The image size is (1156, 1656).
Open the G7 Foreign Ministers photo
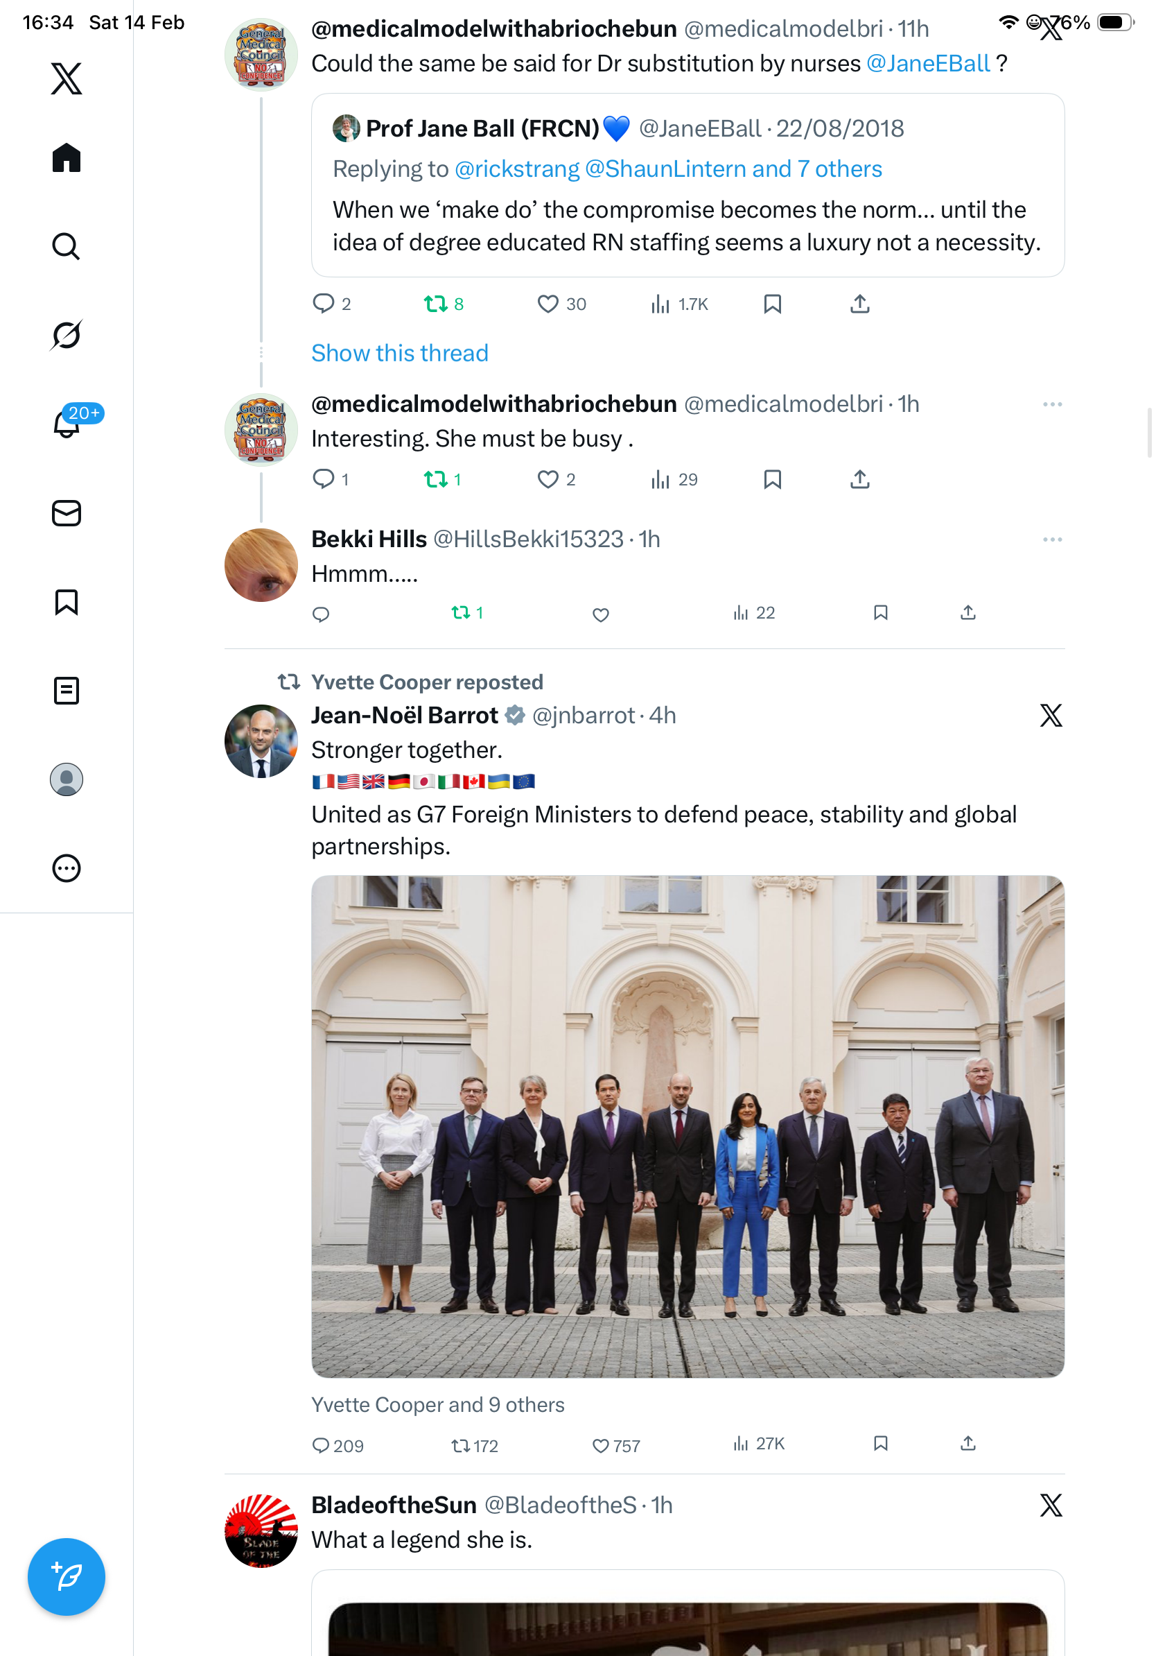[x=688, y=1126]
